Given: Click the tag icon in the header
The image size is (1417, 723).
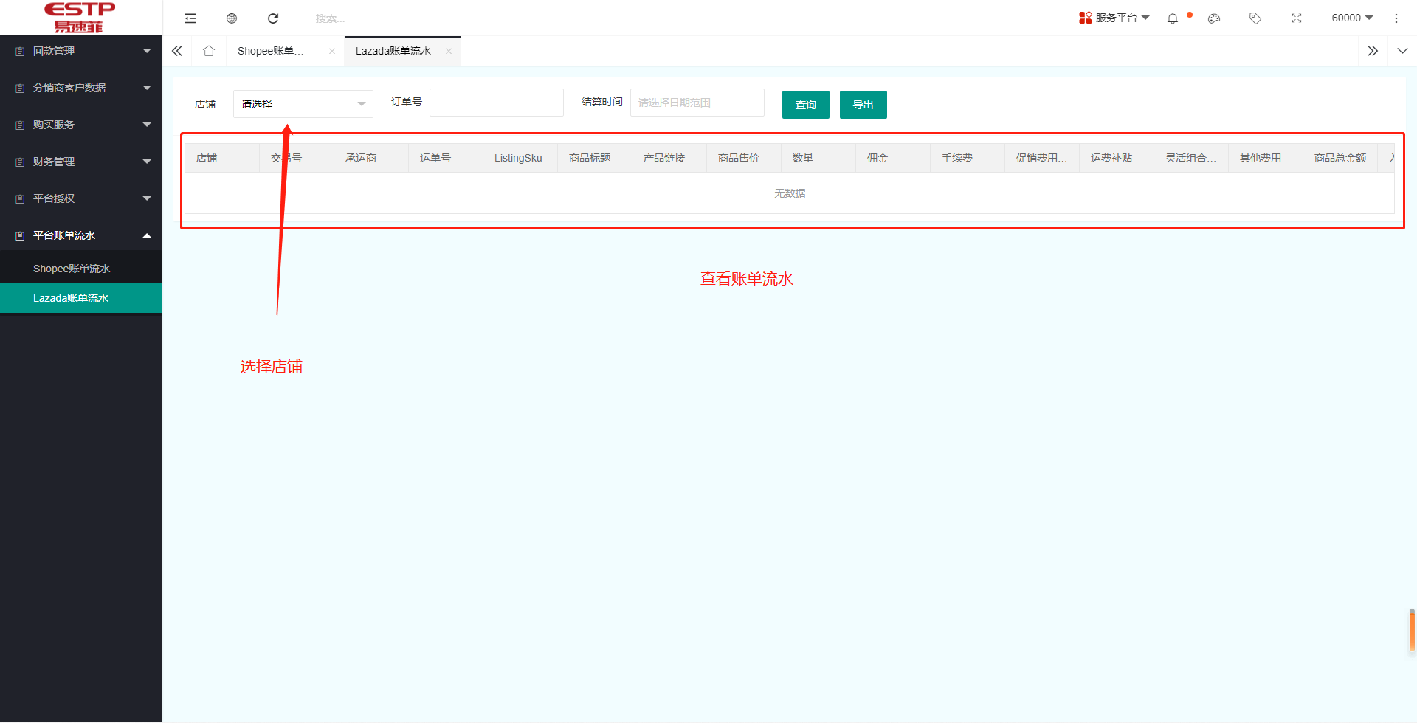Looking at the screenshot, I should (1255, 18).
